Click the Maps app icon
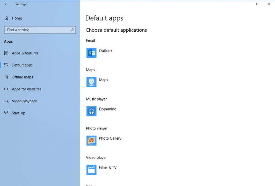 point(91,82)
